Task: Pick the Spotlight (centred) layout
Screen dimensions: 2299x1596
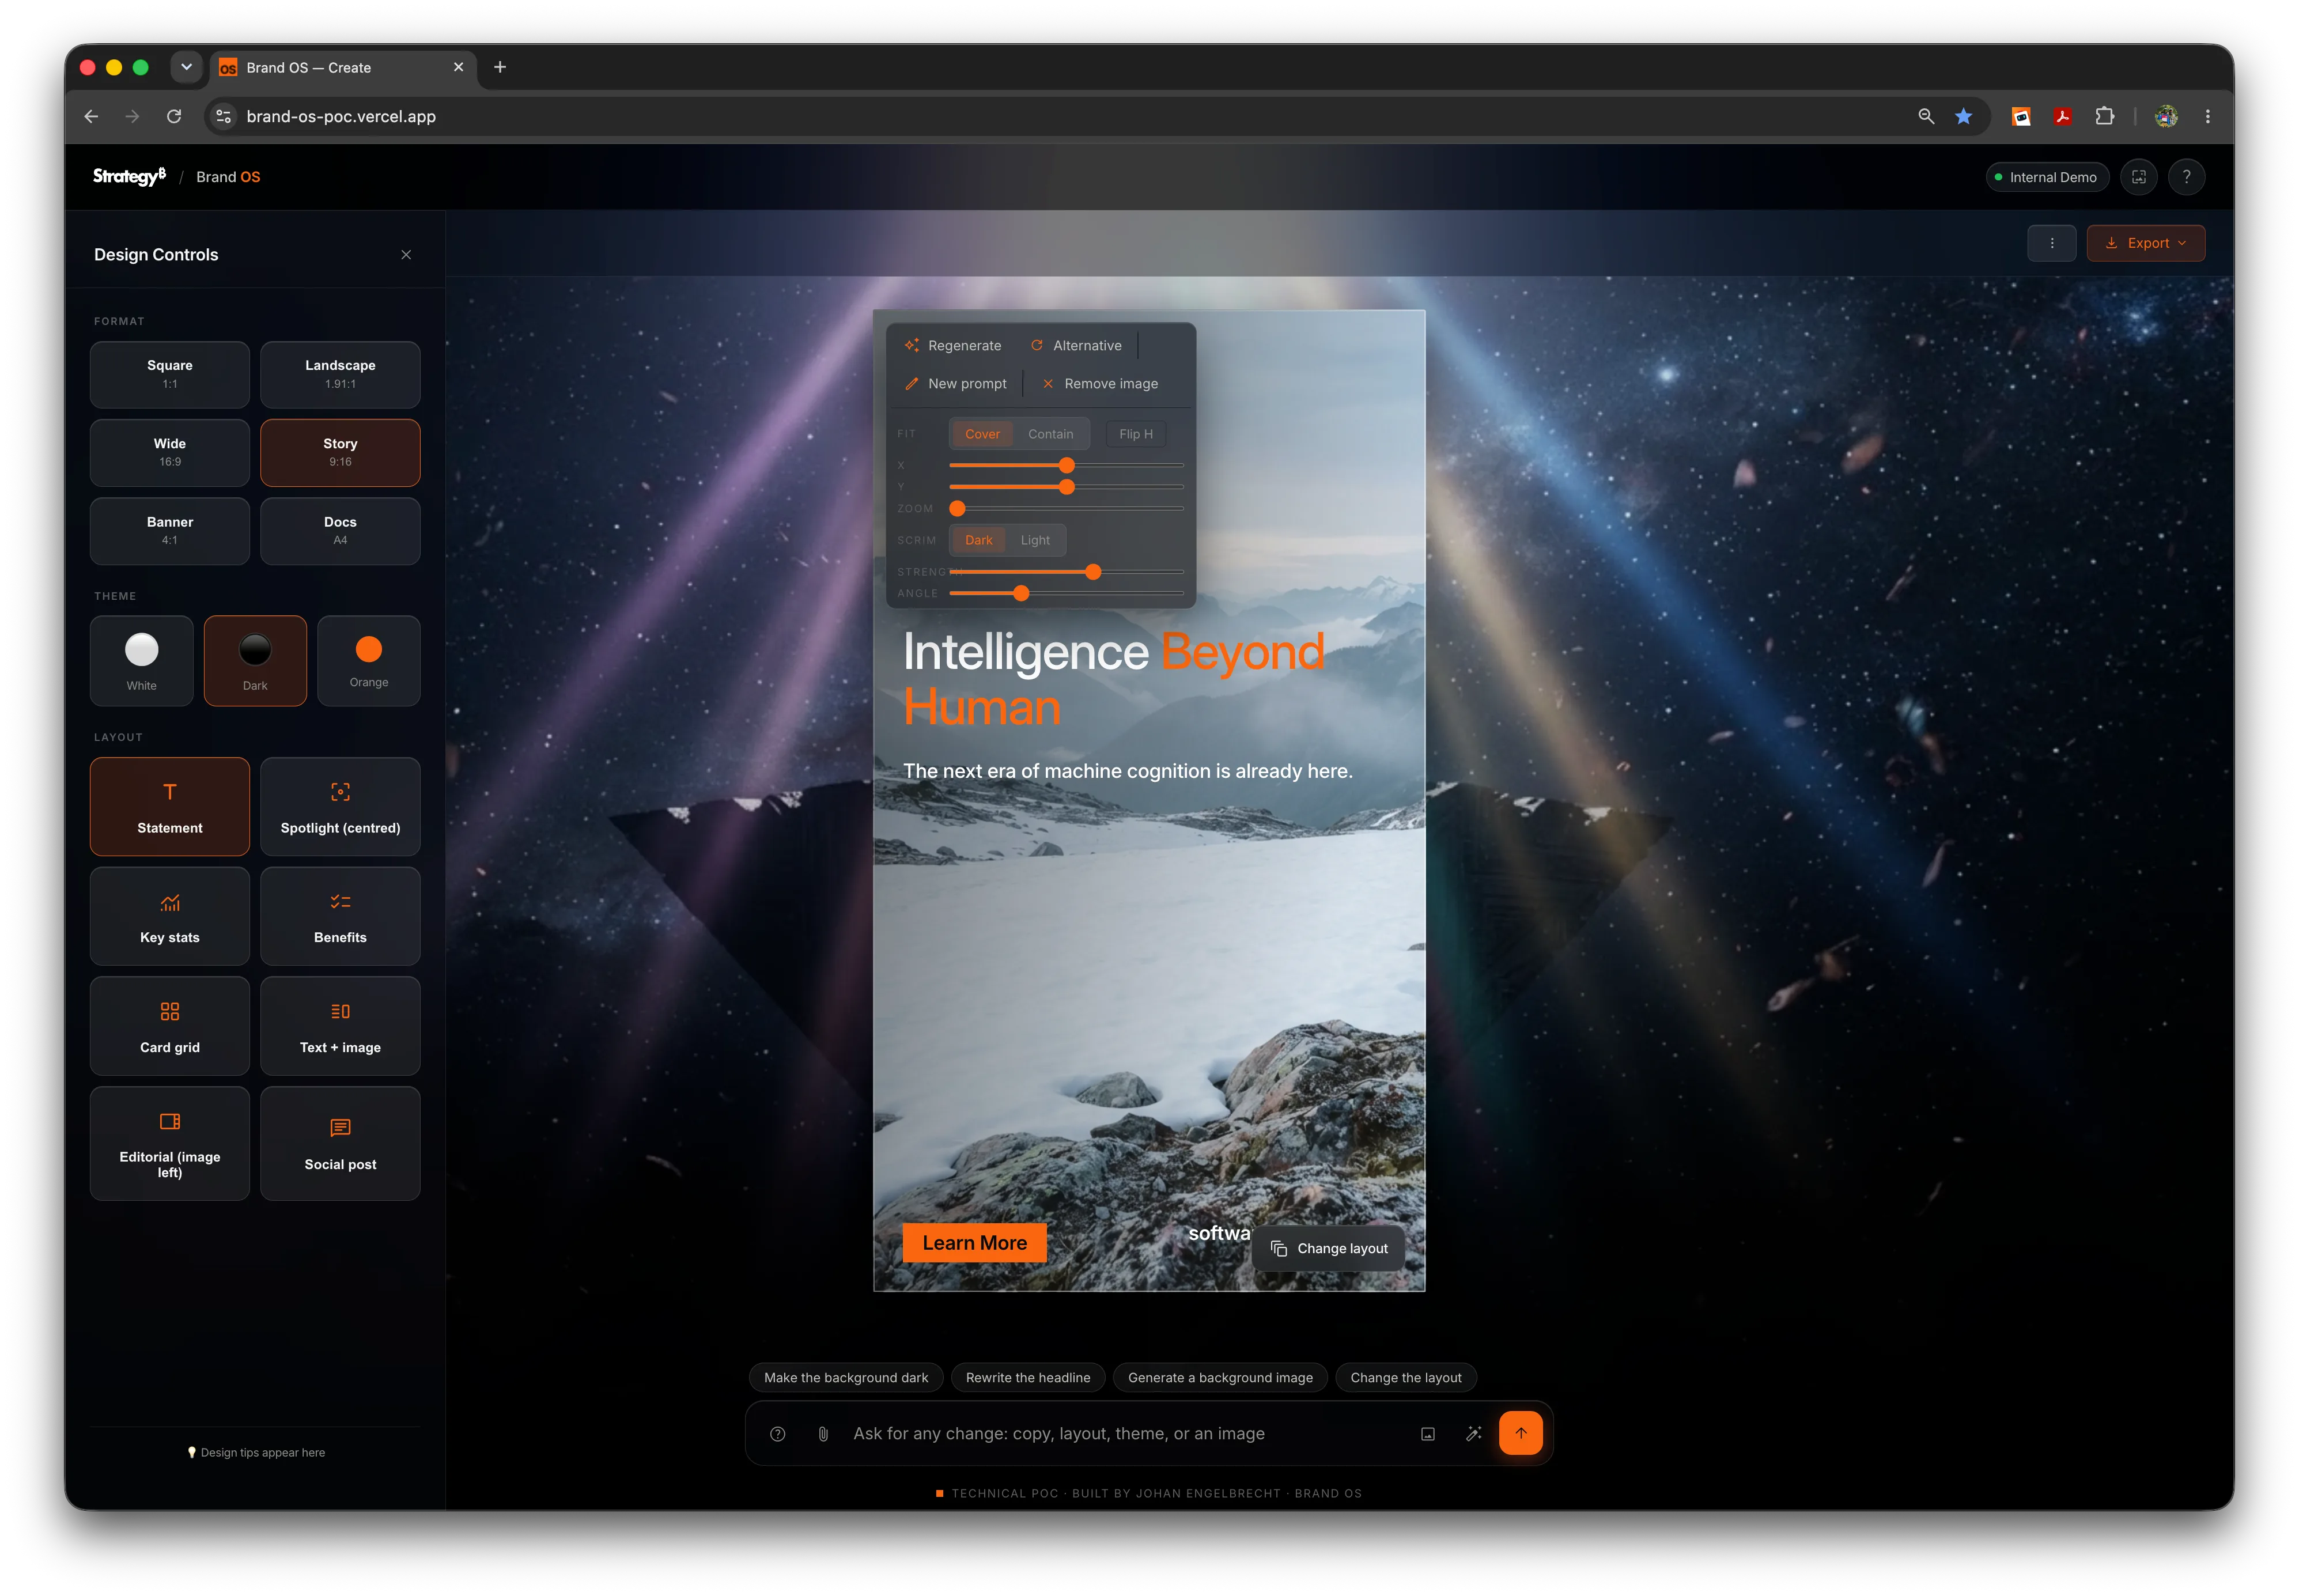Action: click(340, 806)
